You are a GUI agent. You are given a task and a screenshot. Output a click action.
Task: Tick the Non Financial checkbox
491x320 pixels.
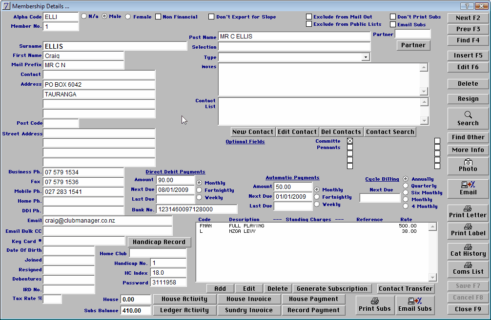[158, 17]
